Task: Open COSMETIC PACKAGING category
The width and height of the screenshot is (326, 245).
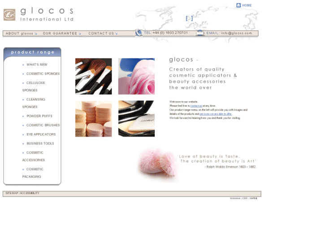Action: 33,173
